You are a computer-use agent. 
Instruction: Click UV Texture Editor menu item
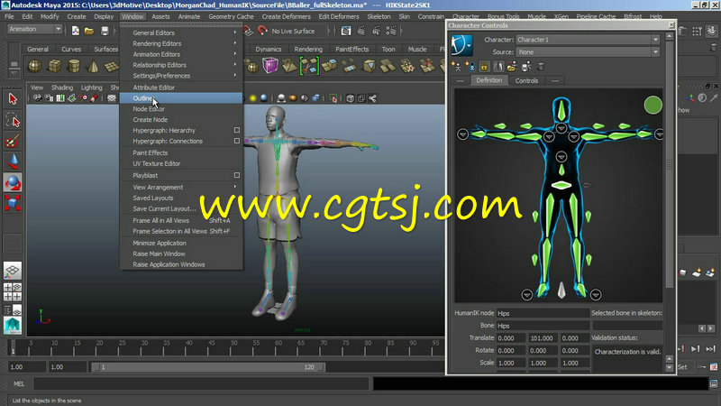click(182, 163)
